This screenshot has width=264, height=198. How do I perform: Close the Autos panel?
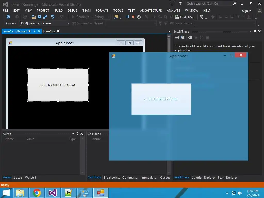coord(82,134)
